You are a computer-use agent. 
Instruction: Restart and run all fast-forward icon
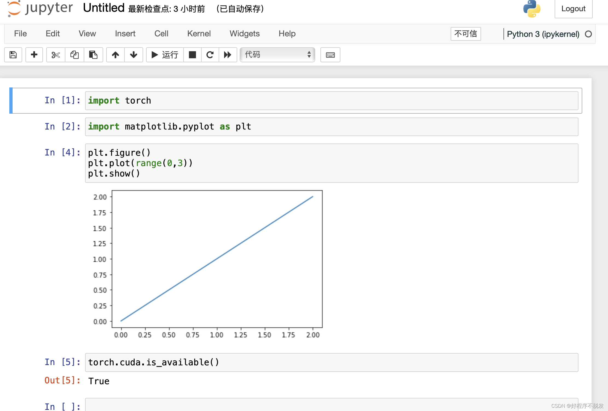(x=228, y=55)
